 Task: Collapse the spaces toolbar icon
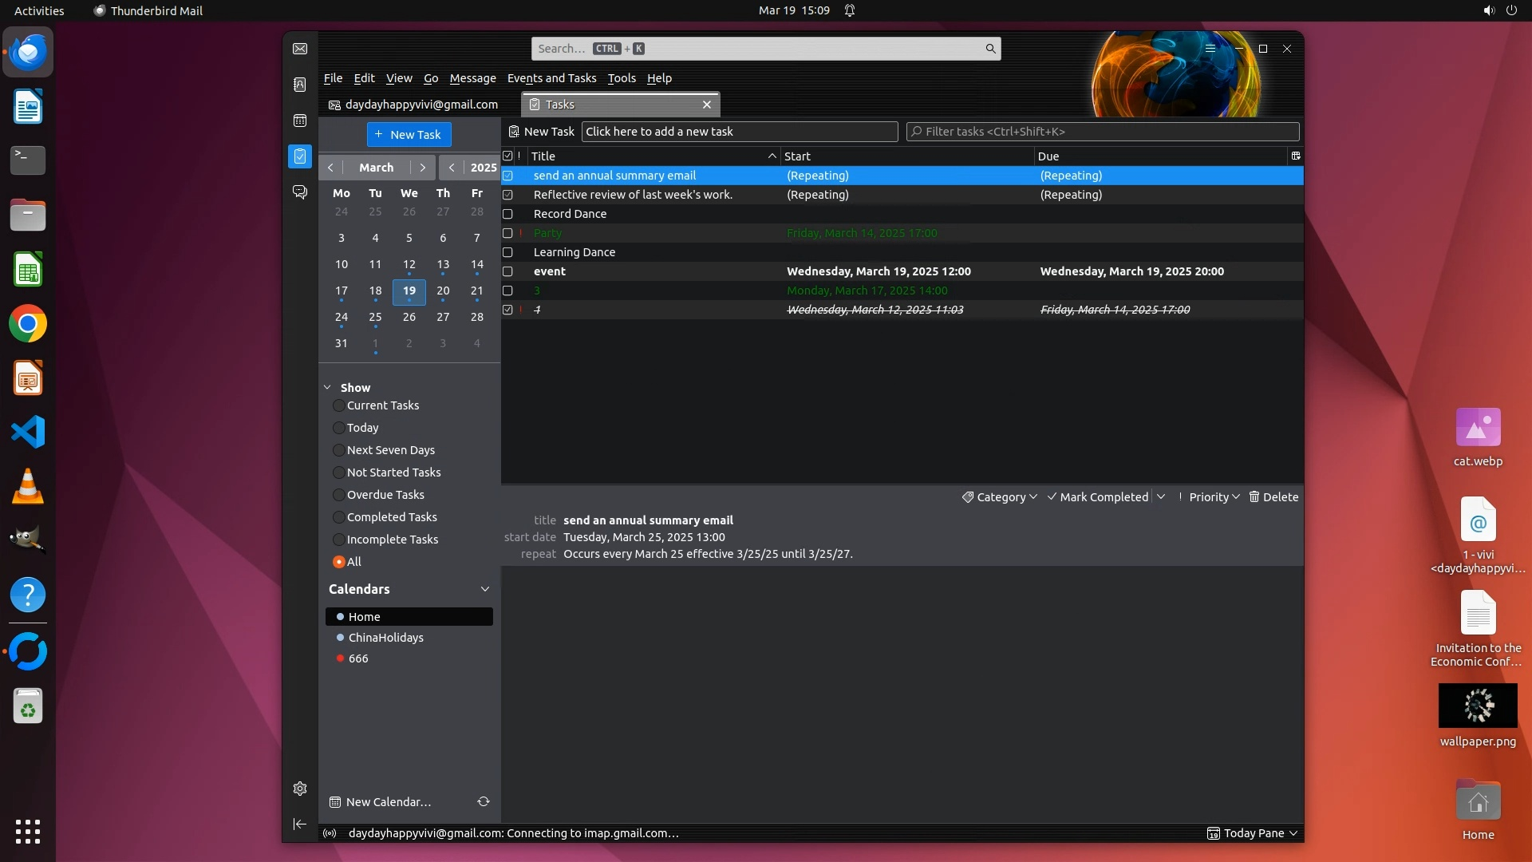(x=300, y=824)
